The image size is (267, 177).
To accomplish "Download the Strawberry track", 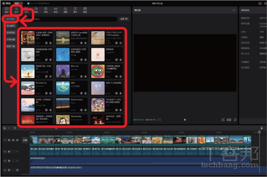I will tap(50, 93).
